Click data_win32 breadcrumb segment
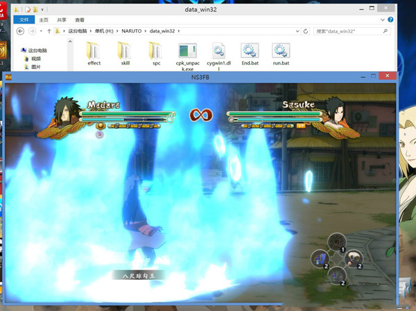 click(162, 31)
